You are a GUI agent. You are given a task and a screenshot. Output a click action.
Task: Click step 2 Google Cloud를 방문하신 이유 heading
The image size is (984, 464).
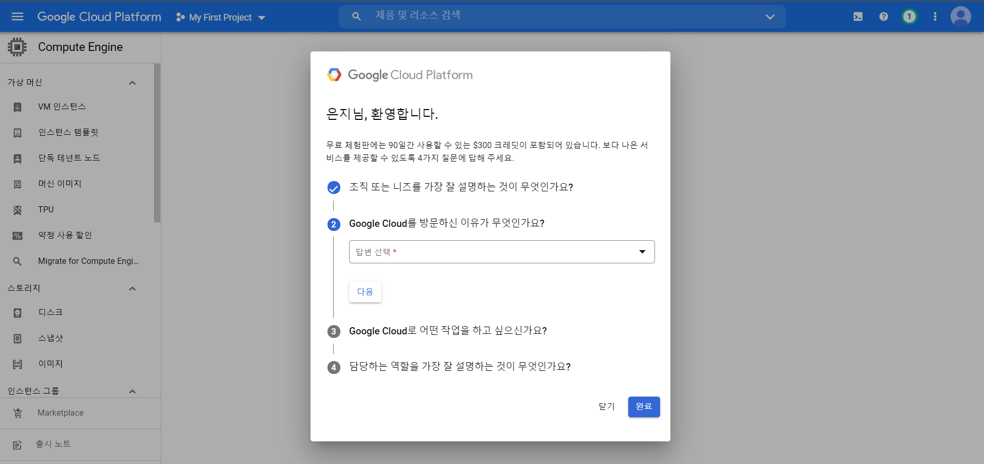(446, 223)
